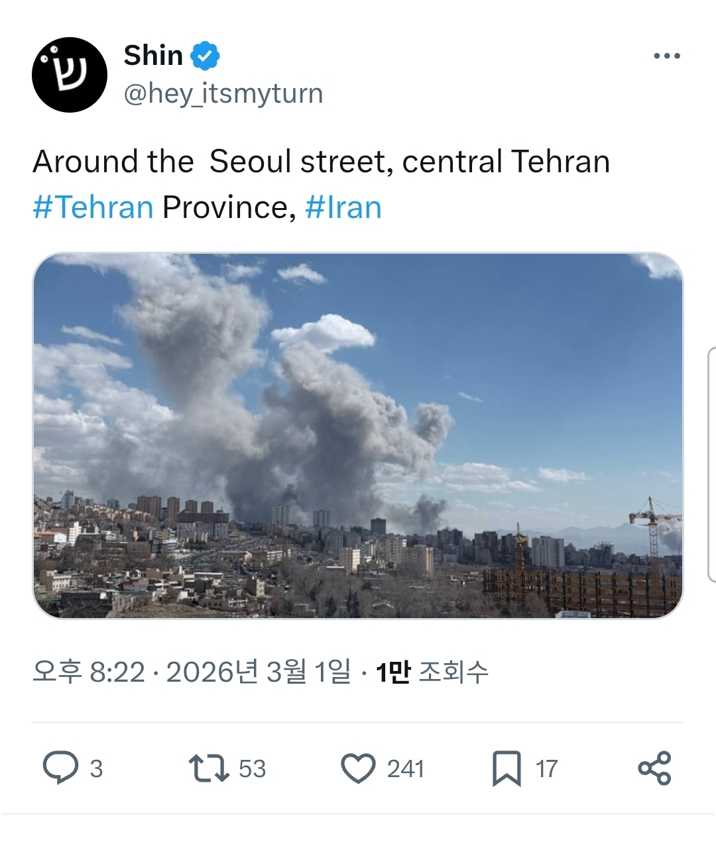Click the 2026년 3월 1일 date
Viewport: 716px width, 846px height.
coord(259,672)
